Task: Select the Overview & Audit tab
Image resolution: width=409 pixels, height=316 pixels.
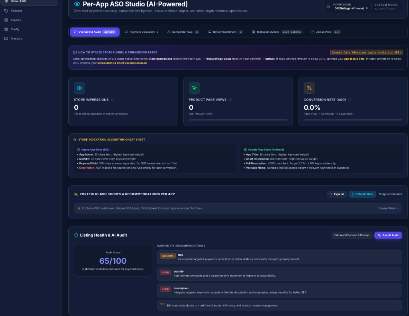Action: (95, 32)
